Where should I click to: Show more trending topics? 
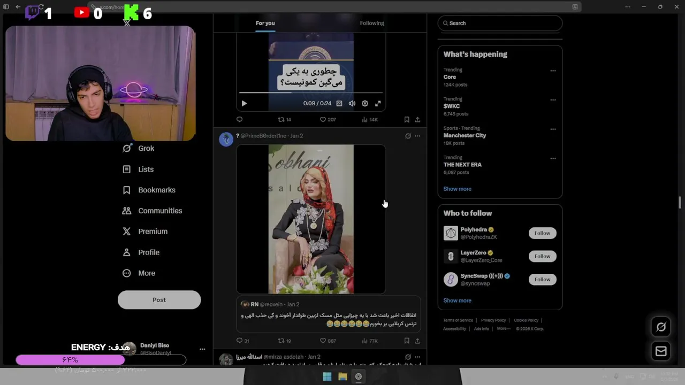(457, 189)
